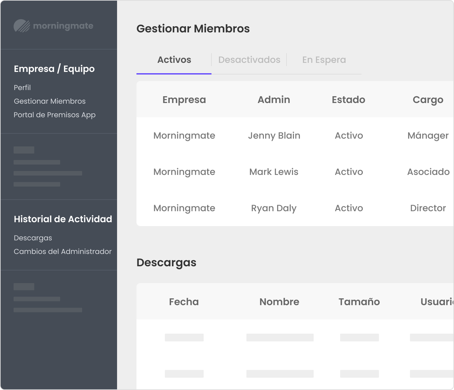Click the morningmate logo icon
Viewport: 454px width, 390px height.
[22, 26]
